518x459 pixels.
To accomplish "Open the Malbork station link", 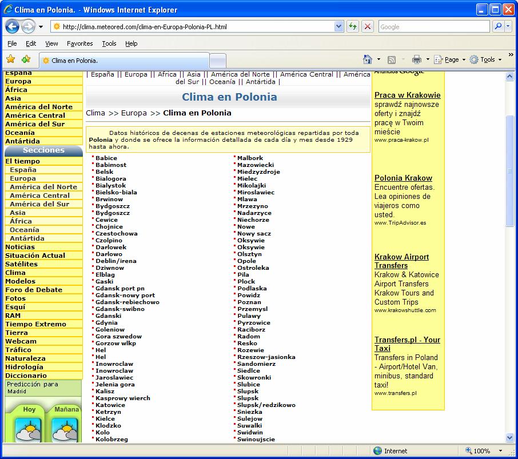I will coord(250,158).
